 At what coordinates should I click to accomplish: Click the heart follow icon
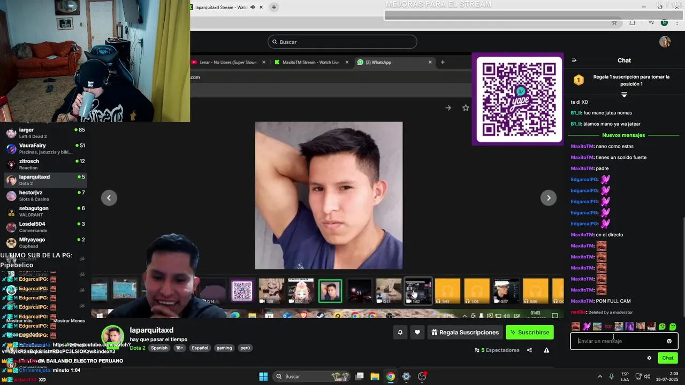(x=417, y=333)
